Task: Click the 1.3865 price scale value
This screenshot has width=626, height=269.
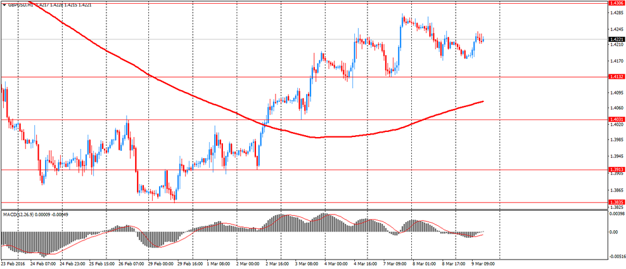Action: (617, 190)
